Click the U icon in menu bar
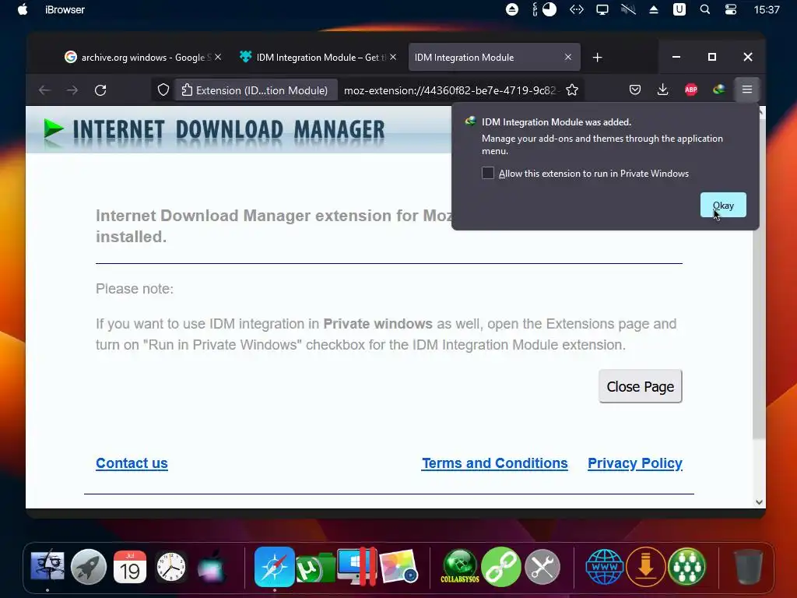797x598 pixels. click(x=679, y=9)
